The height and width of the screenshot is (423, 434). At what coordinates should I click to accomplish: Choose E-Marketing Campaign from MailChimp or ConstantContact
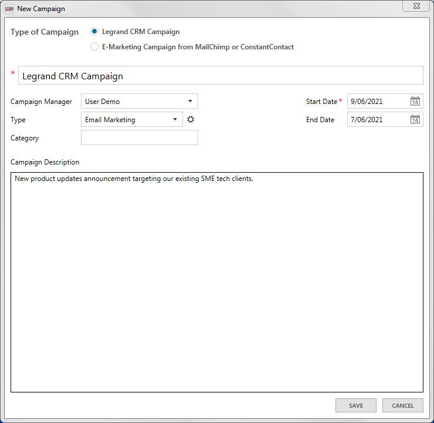[x=94, y=47]
